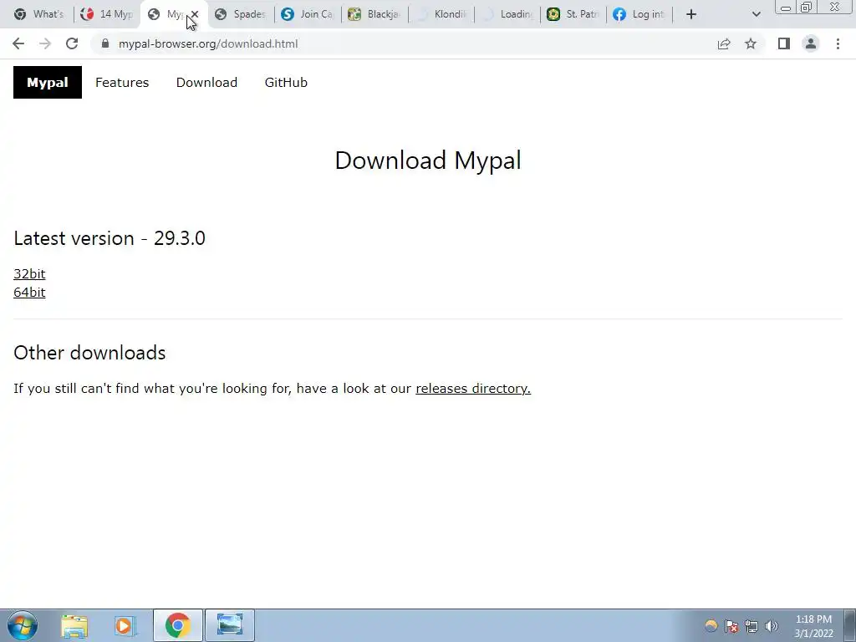Open the Features page
Viewport: 856px width, 642px height.
(122, 83)
